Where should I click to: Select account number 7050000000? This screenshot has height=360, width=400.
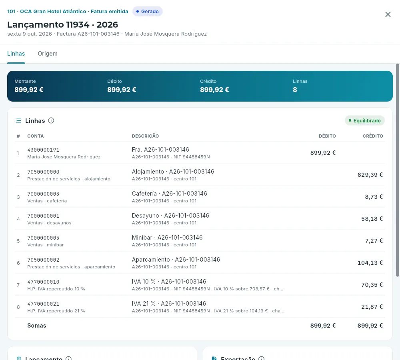[x=43, y=172]
